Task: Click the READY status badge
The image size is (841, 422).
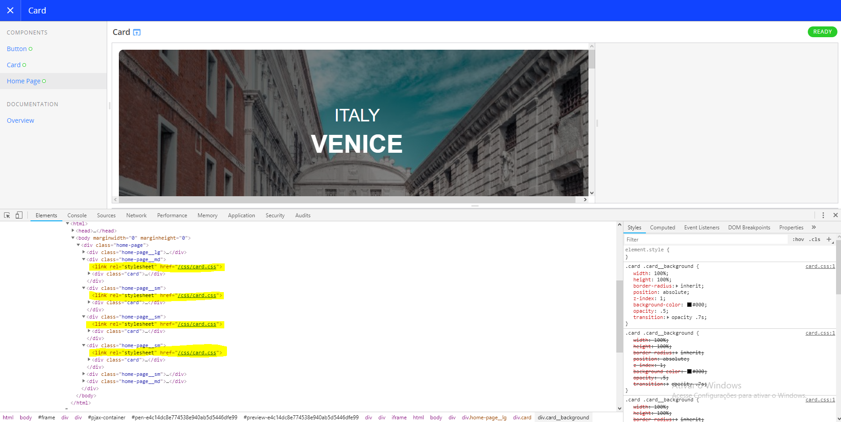Action: point(822,32)
